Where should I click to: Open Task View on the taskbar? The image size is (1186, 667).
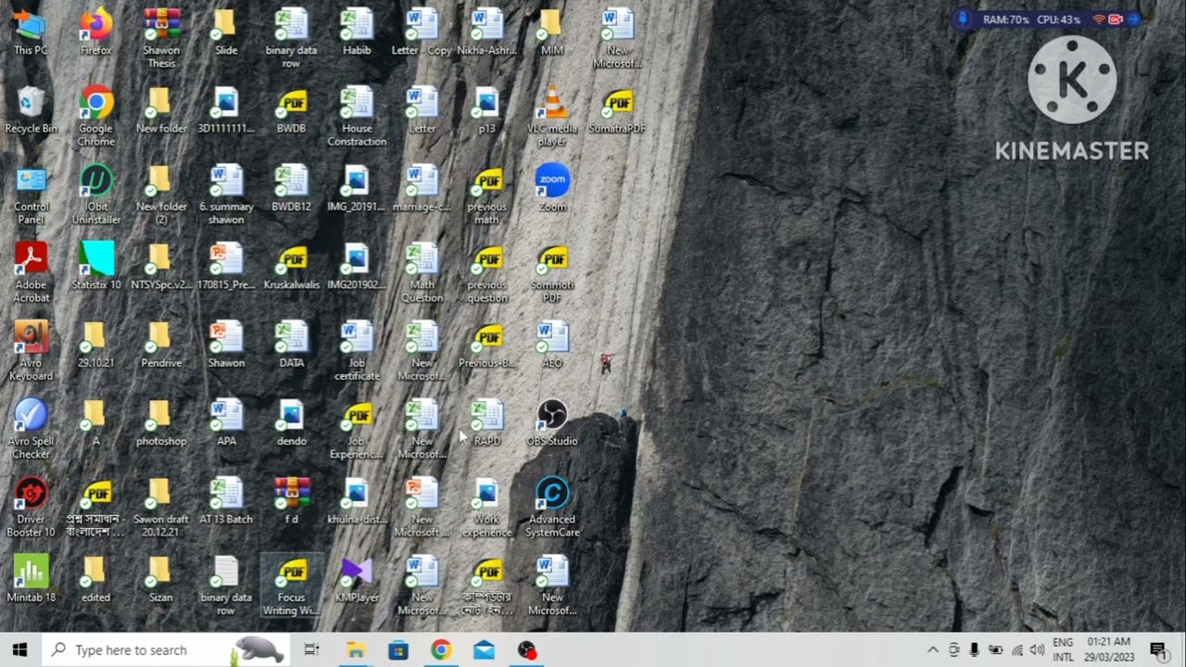pos(312,650)
